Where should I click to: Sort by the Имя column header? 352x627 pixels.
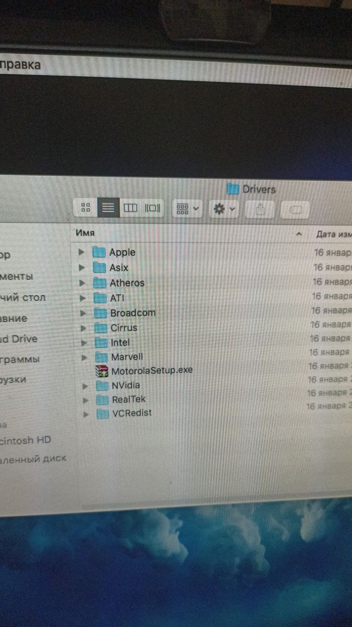(x=85, y=233)
